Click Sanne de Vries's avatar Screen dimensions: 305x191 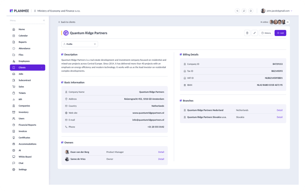click(67, 159)
